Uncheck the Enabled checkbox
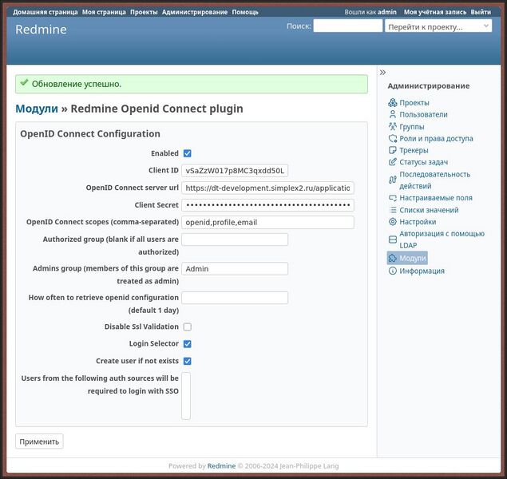The height and width of the screenshot is (479, 507). pos(187,153)
